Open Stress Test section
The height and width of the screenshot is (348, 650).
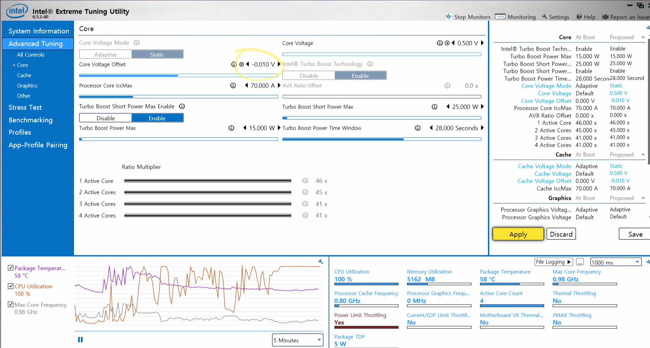[25, 107]
